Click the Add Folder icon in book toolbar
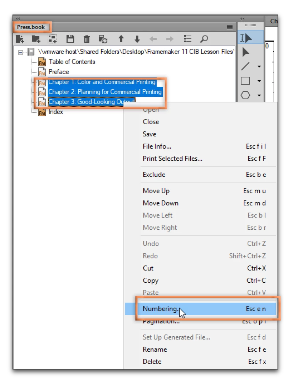 click(36, 39)
